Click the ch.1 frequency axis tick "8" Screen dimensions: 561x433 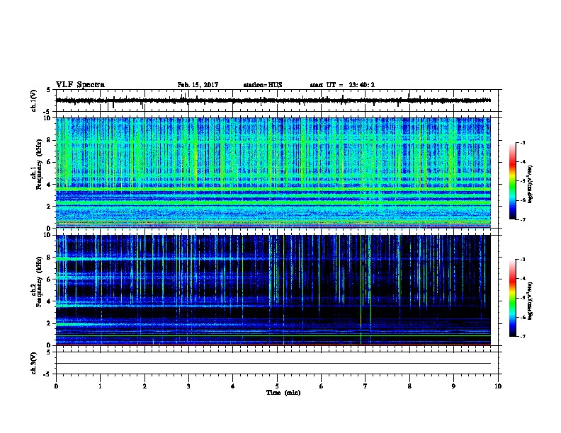tap(49, 140)
